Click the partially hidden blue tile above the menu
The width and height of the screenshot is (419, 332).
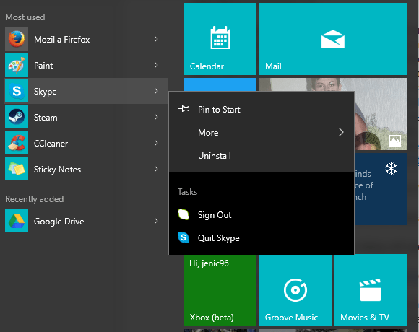point(220,84)
